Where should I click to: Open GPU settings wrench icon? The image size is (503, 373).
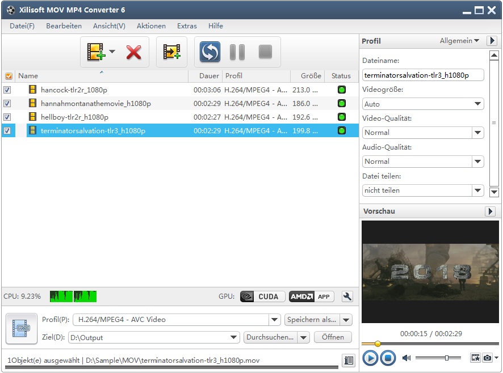tap(347, 296)
